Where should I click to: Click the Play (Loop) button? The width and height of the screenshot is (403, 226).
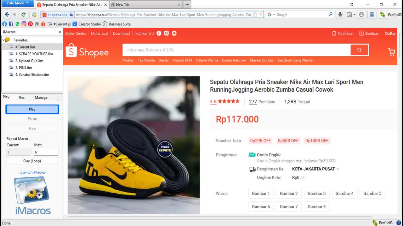32,161
